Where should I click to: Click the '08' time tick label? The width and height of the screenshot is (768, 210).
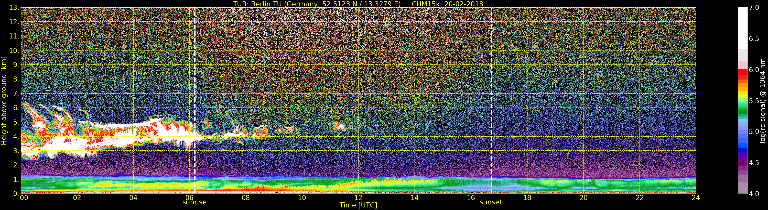[x=246, y=198]
